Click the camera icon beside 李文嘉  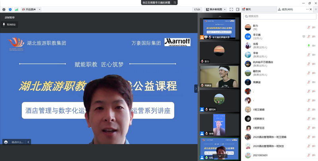(314, 36)
